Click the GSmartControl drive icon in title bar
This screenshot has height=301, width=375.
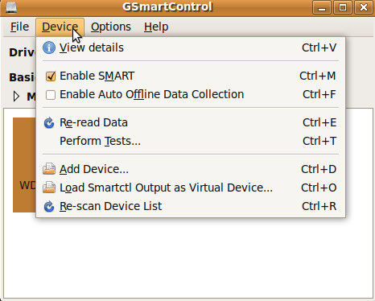click(11, 6)
